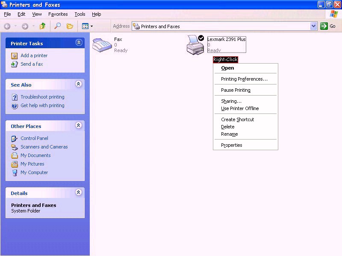This screenshot has height=256, width=342.
Task: Click the title bar Printers and Faxes icon
Action: coord(4,4)
